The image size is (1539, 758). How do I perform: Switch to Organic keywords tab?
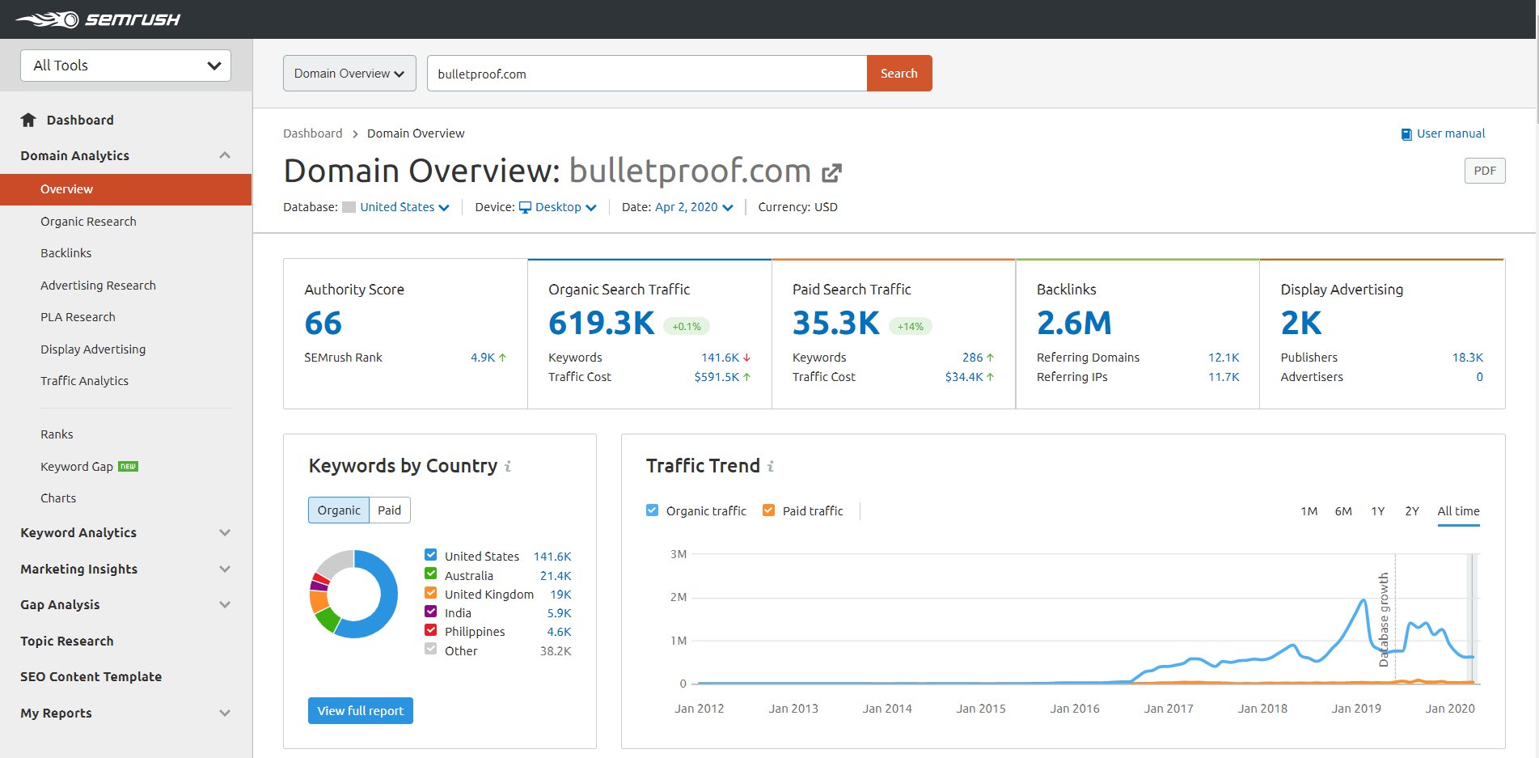(339, 510)
